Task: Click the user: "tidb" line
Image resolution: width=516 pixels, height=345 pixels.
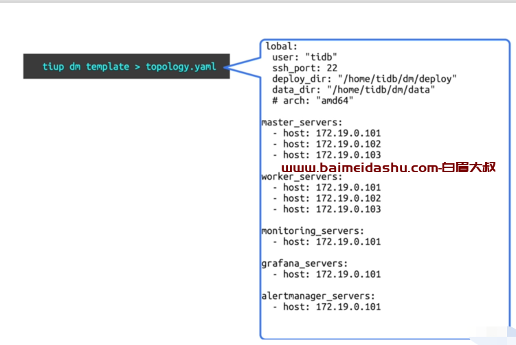Action: [x=304, y=57]
